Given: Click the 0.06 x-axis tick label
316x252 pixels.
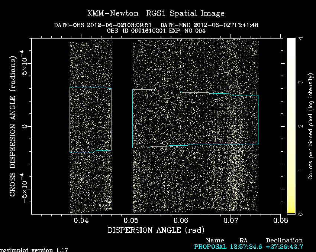Looking at the screenshot, I should 181,220.
